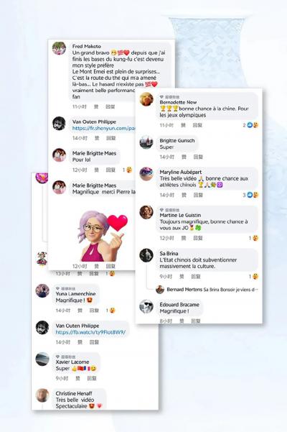Image resolution: width=287 pixels, height=432 pixels.
Task: Open Fred Maketo's profile picture
Action: 59,48
